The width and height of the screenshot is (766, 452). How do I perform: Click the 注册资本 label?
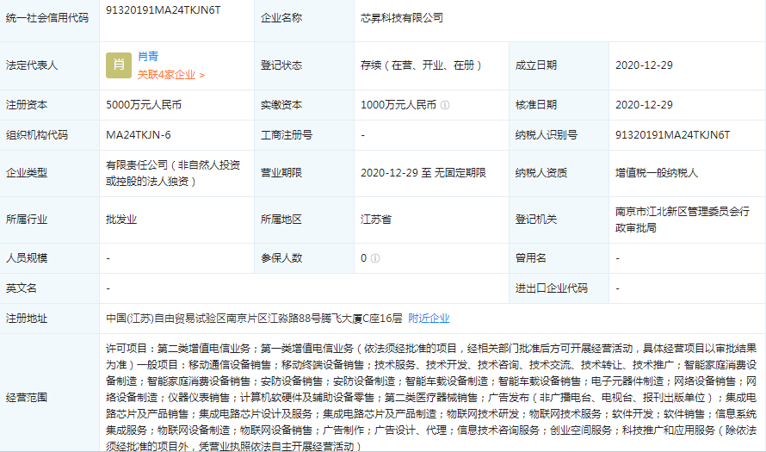coord(27,105)
